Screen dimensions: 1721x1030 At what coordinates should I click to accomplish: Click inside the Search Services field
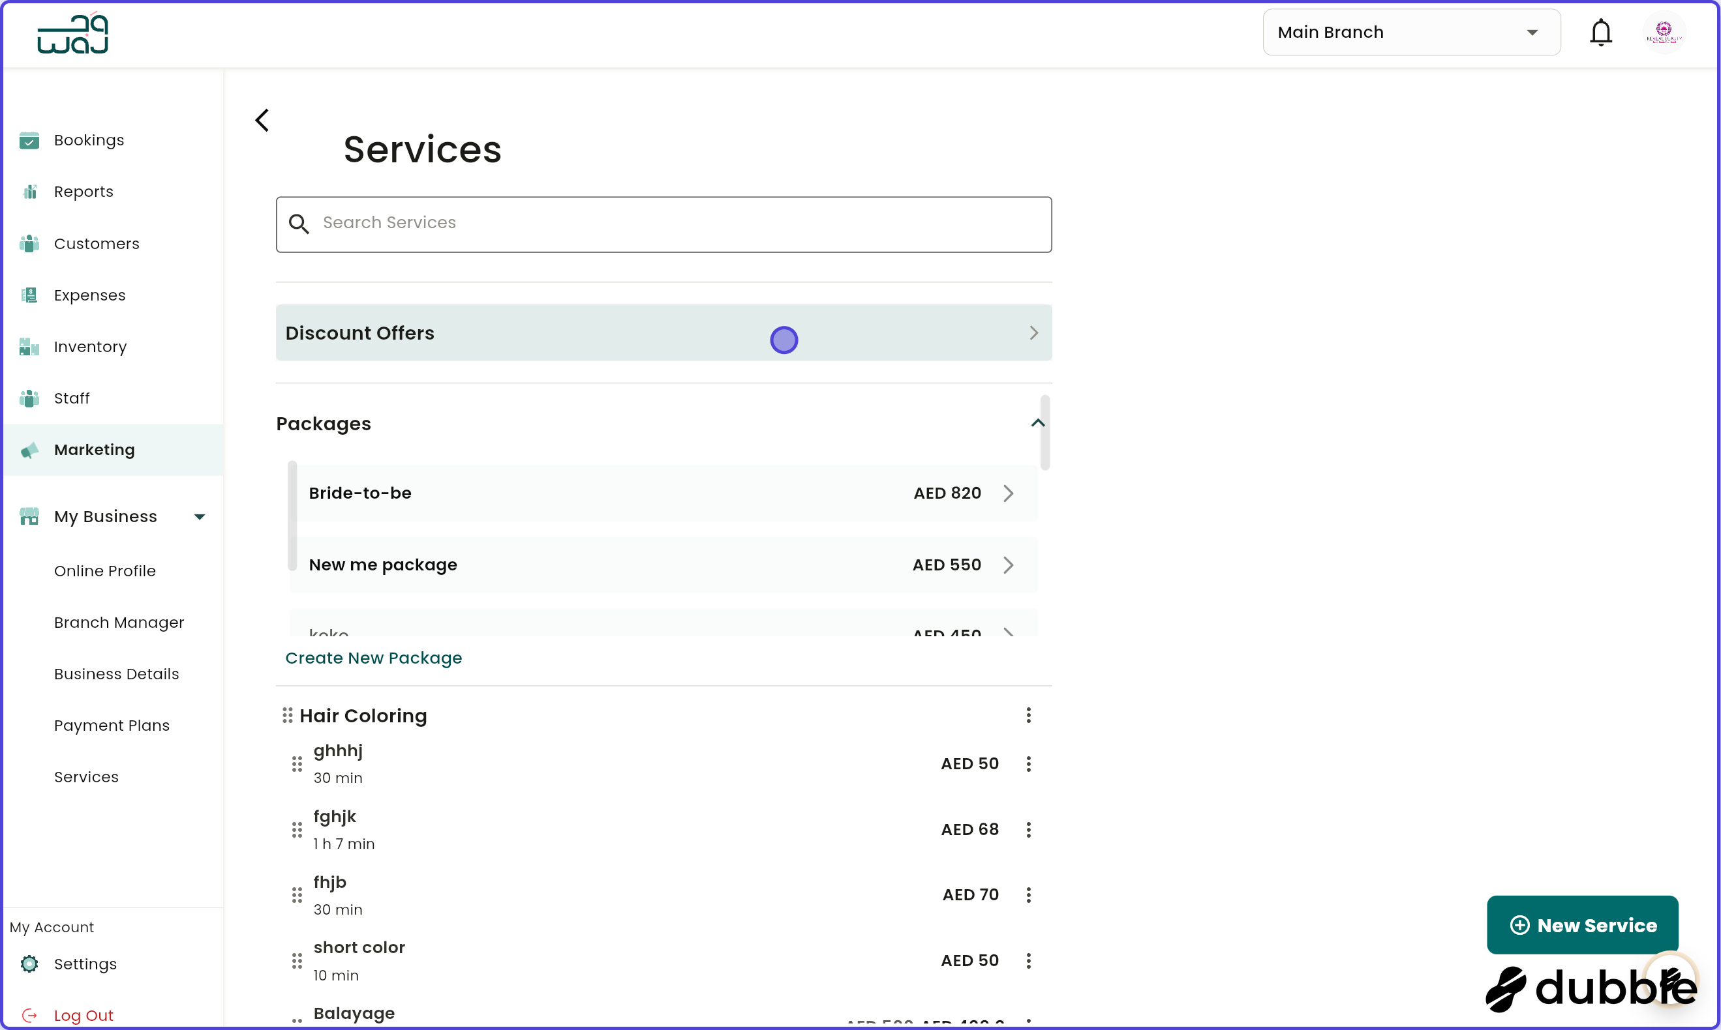pos(663,224)
